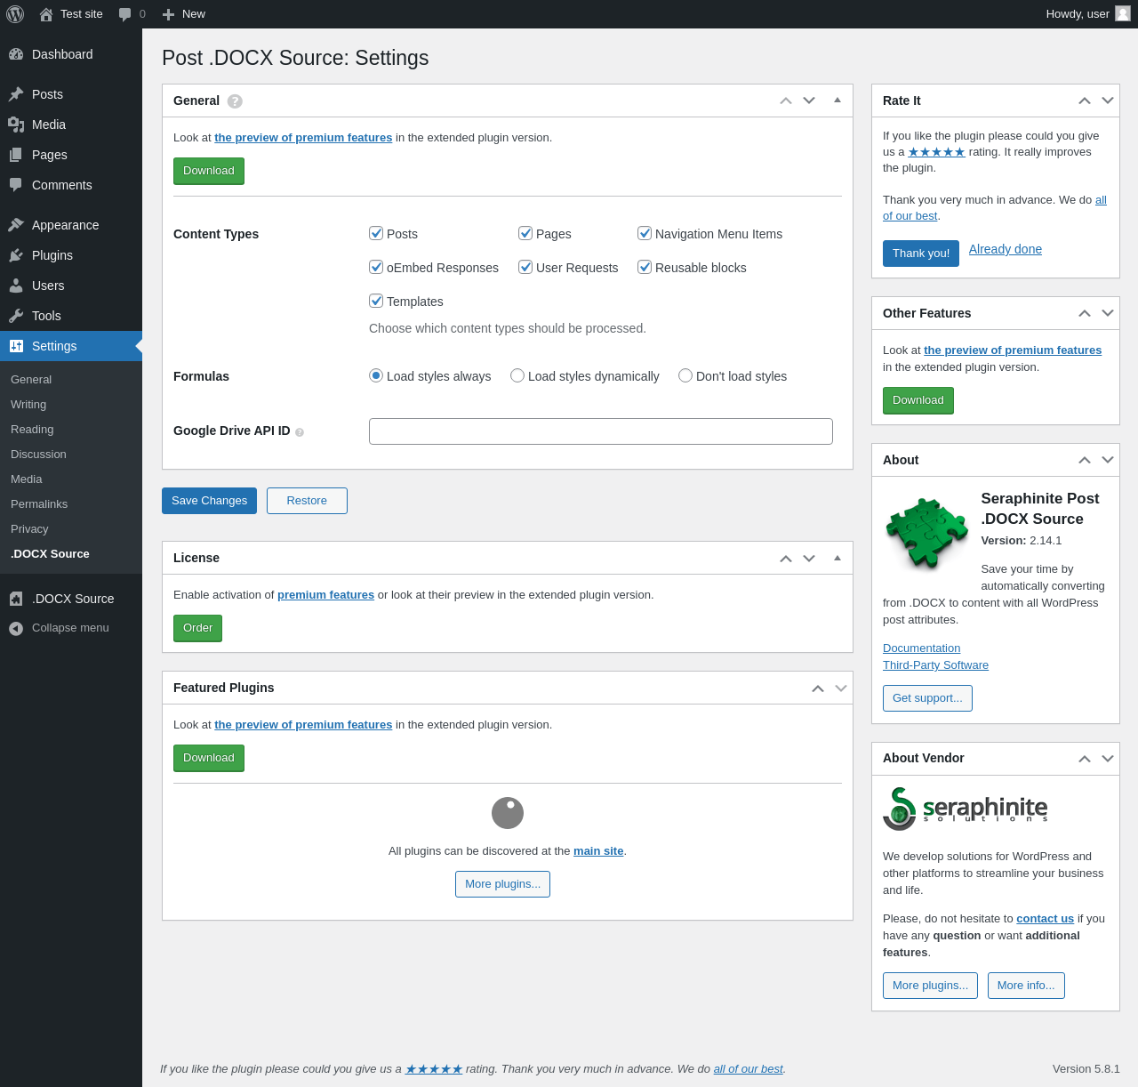Click Download button in General panel
The height and width of the screenshot is (1087, 1138).
(209, 171)
